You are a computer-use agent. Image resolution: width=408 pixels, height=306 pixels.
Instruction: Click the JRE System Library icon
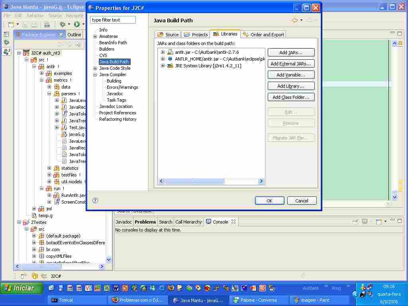tap(170, 66)
